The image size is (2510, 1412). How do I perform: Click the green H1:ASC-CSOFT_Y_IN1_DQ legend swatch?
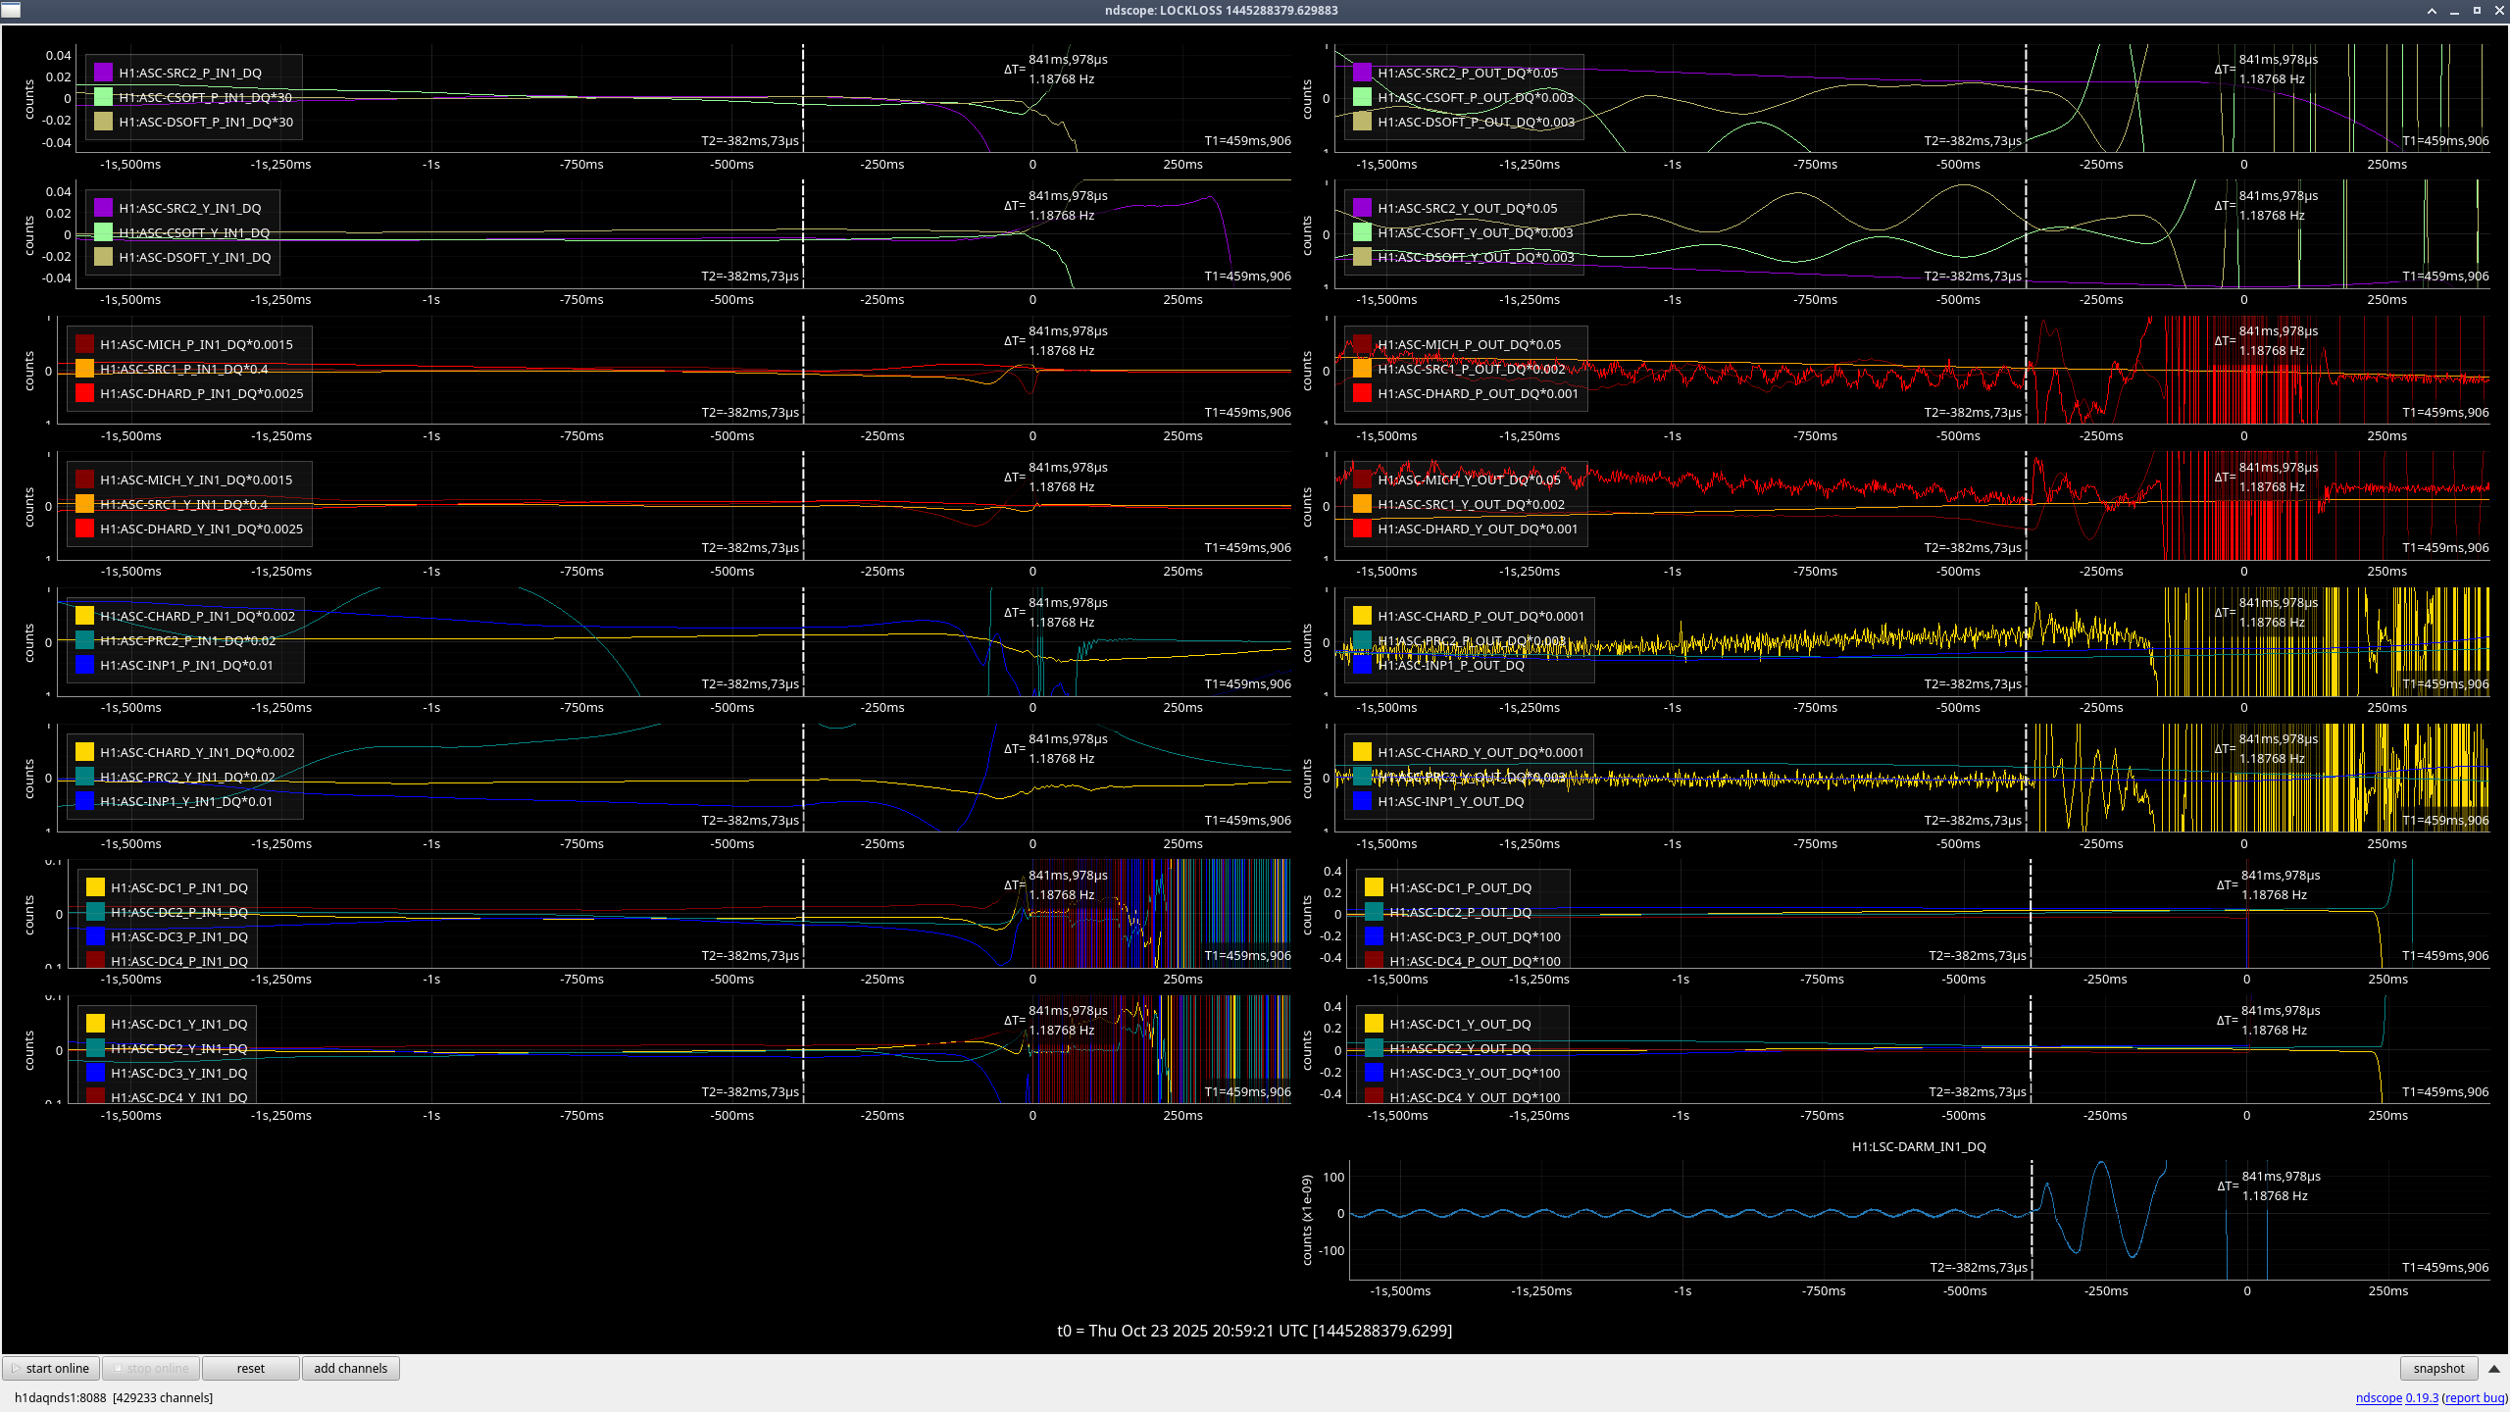[x=103, y=232]
